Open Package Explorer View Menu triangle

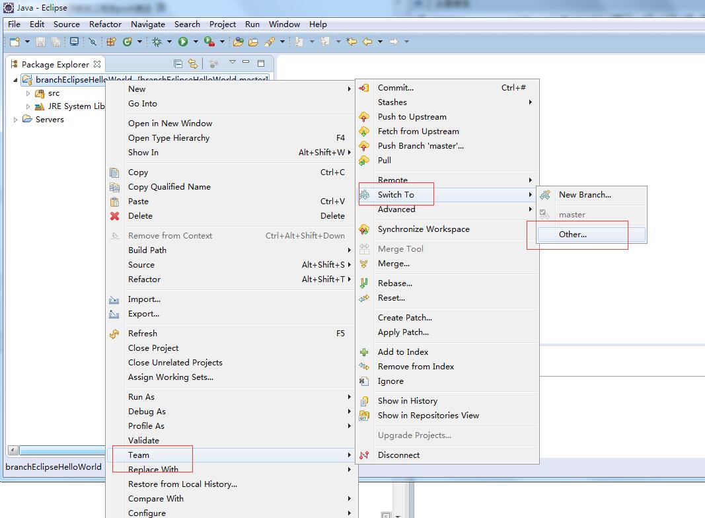pyautogui.click(x=232, y=62)
